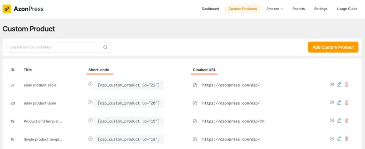Click the cloaked URL in row 20
The image size is (365, 149).
[x=231, y=103]
